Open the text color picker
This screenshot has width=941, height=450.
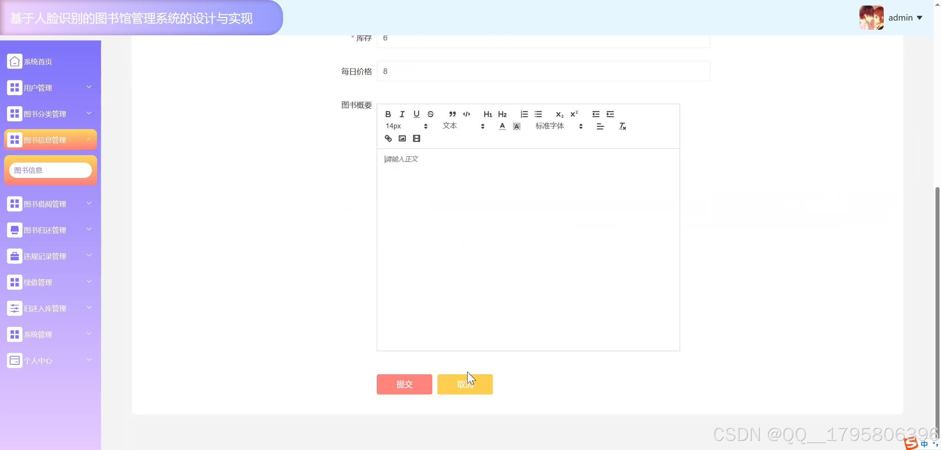coord(502,126)
